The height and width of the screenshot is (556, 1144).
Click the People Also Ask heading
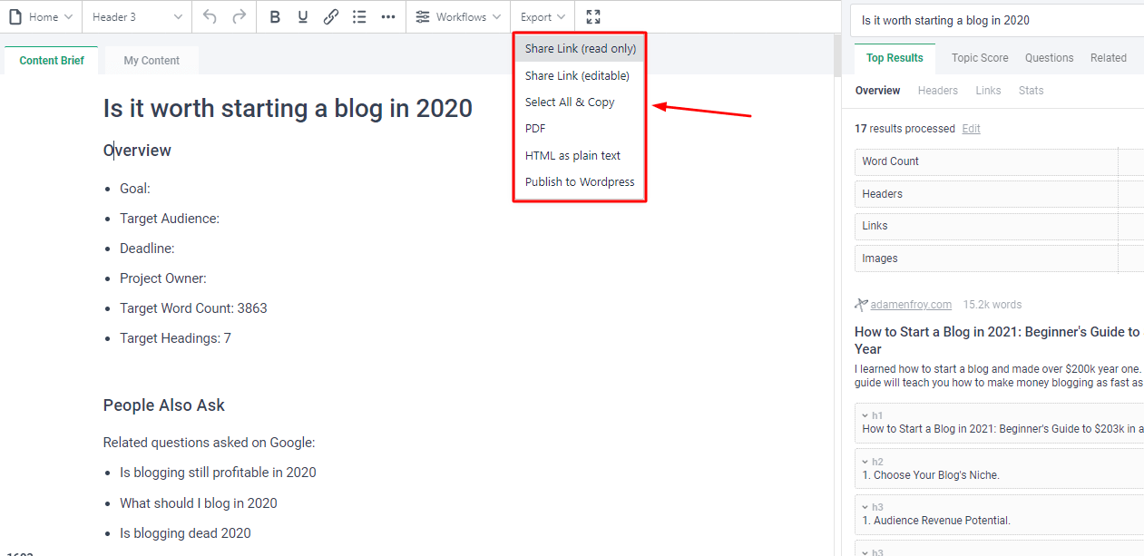[164, 405]
